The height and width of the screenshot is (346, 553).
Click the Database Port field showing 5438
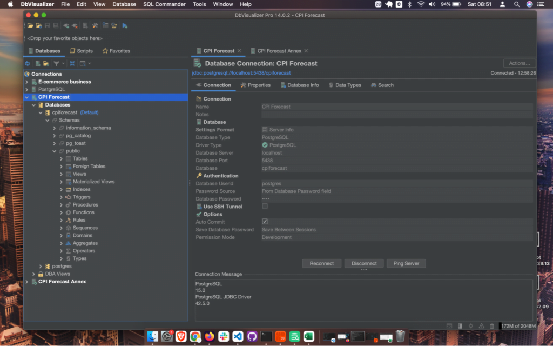pyautogui.click(x=397, y=160)
